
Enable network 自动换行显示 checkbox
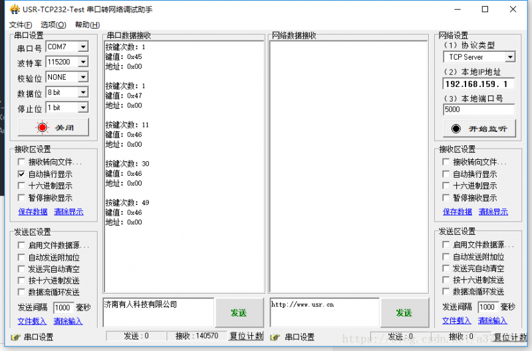[446, 174]
